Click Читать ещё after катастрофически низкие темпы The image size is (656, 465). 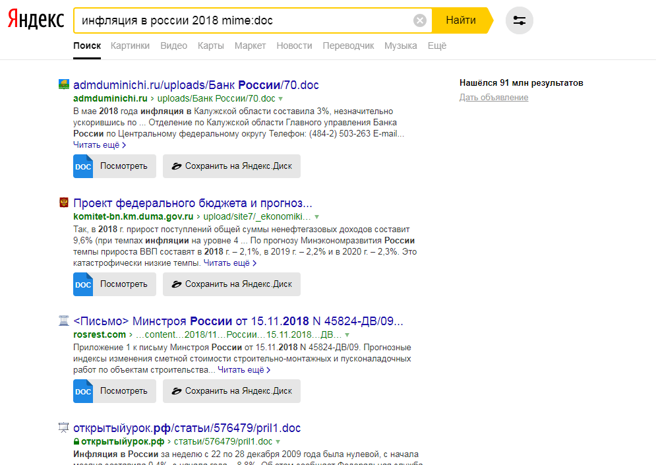[230, 263]
